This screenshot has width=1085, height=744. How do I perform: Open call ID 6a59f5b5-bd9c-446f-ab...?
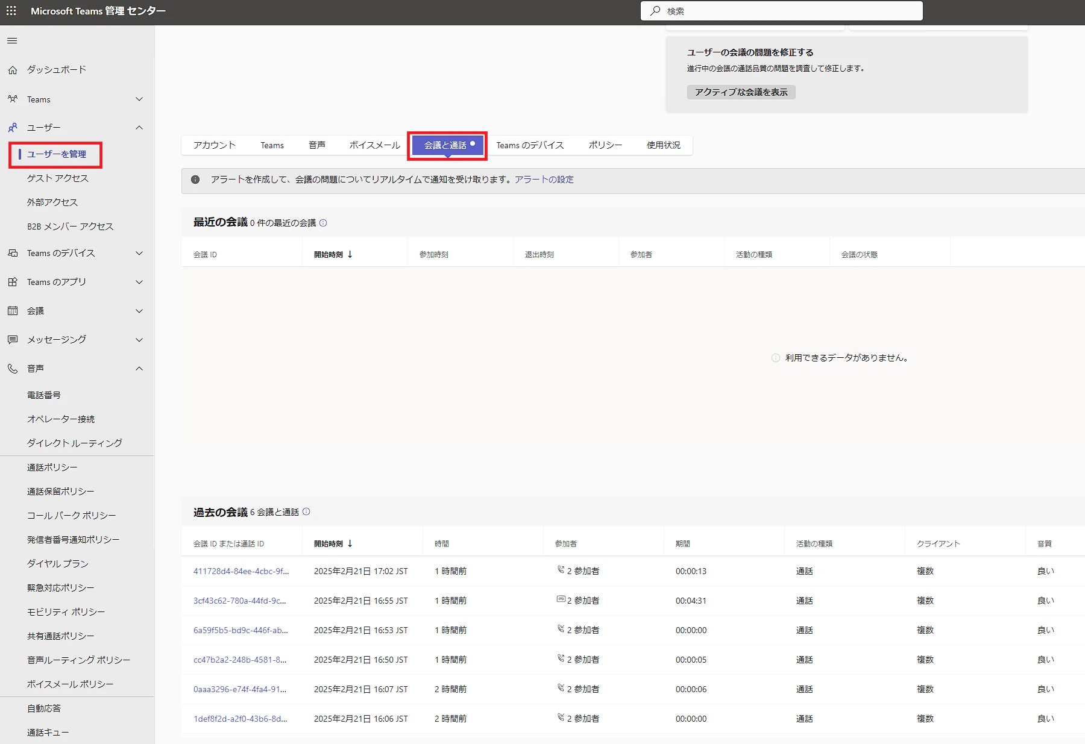pos(241,630)
